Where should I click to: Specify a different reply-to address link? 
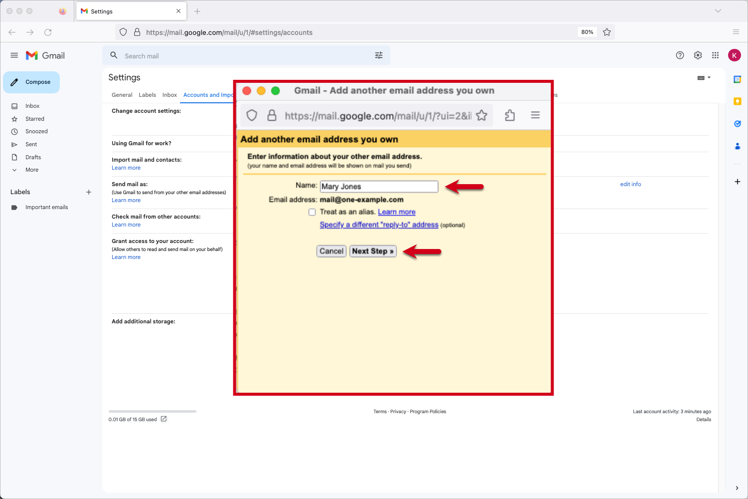tap(379, 225)
